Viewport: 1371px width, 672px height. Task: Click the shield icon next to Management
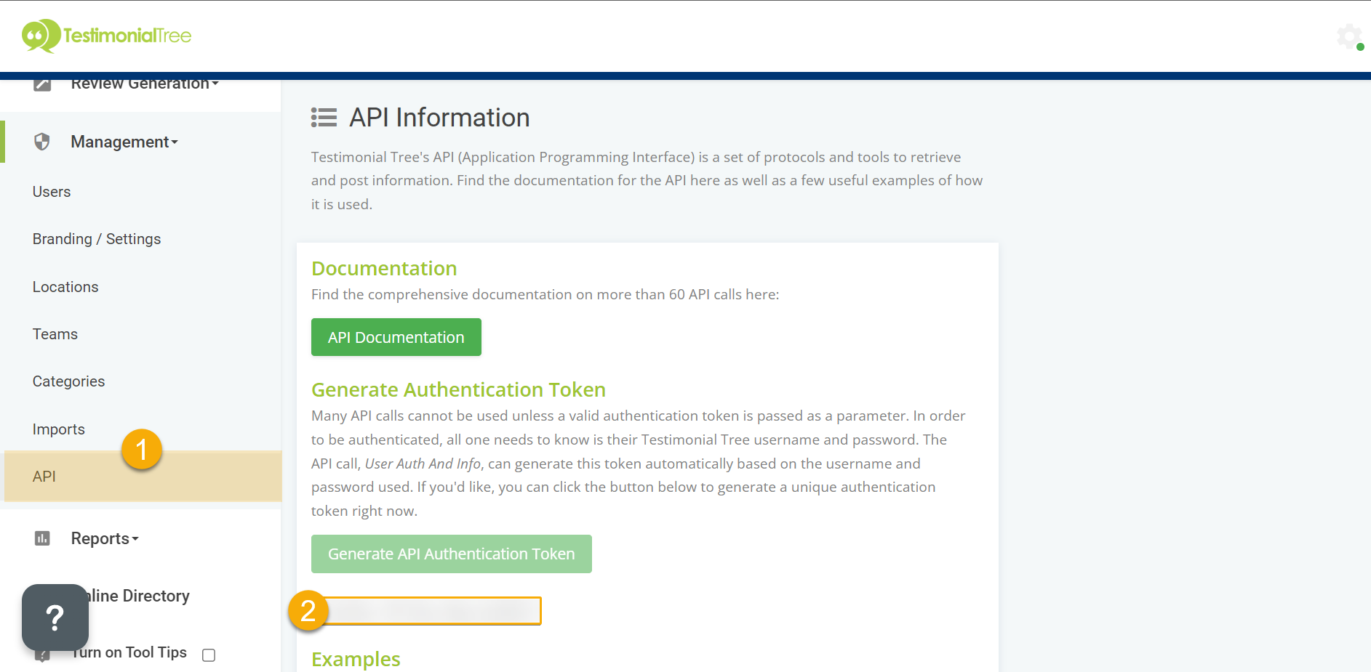click(43, 142)
